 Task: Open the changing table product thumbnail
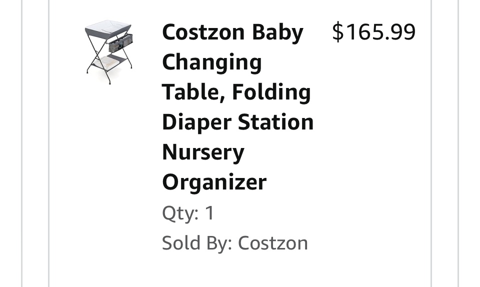tap(109, 52)
